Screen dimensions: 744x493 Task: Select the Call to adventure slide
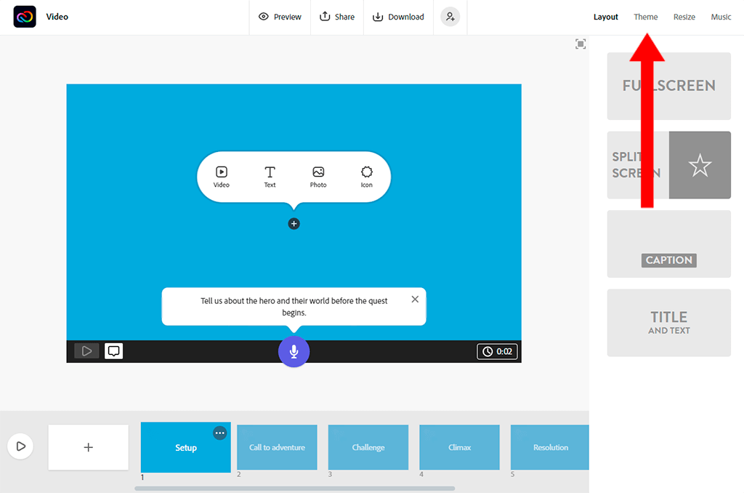pyautogui.click(x=277, y=447)
